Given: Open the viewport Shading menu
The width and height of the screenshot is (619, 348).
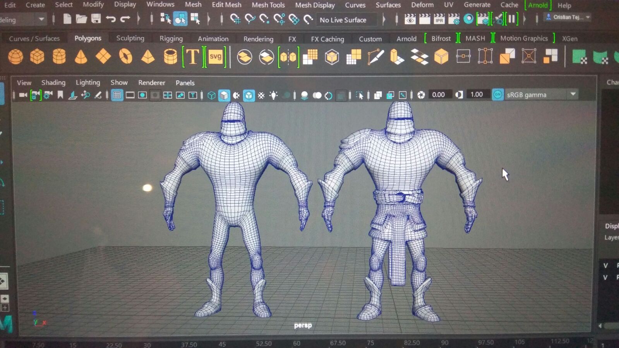Looking at the screenshot, I should pyautogui.click(x=53, y=82).
